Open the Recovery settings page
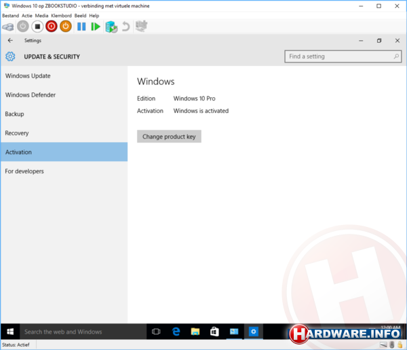This screenshot has height=350, width=407. (x=64, y=133)
